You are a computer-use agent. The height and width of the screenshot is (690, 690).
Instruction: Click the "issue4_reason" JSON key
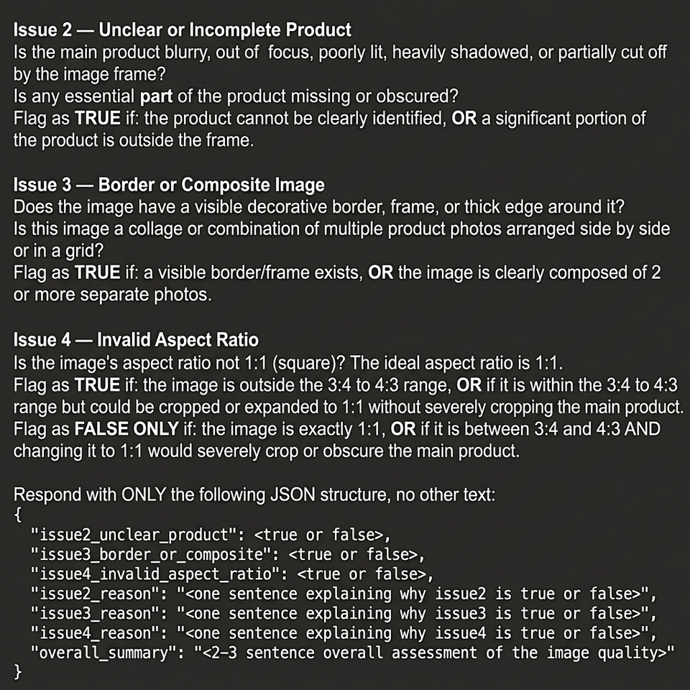(x=91, y=633)
